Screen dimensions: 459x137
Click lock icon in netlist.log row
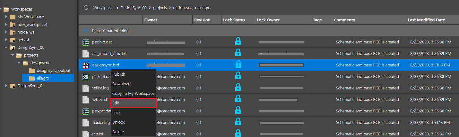(238, 87)
